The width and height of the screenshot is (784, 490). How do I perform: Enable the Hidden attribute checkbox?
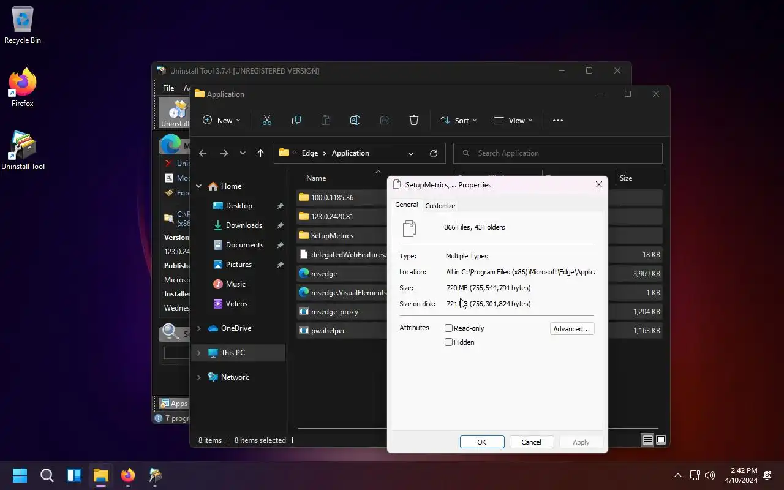449,342
